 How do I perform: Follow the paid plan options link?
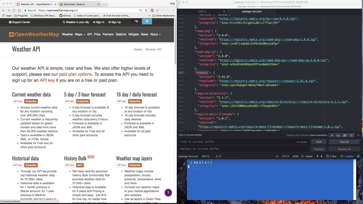75,74
